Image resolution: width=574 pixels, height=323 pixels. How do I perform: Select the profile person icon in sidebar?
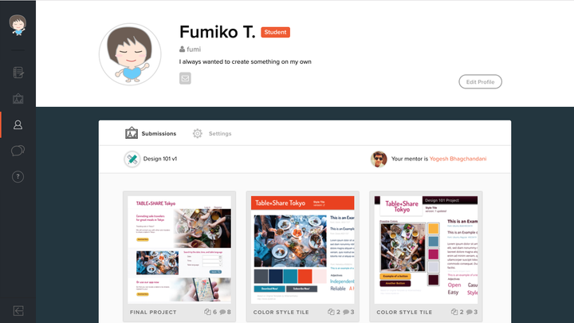(x=18, y=125)
